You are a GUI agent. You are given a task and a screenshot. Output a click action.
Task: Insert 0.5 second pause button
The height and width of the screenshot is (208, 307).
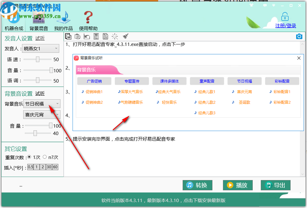[30, 167]
